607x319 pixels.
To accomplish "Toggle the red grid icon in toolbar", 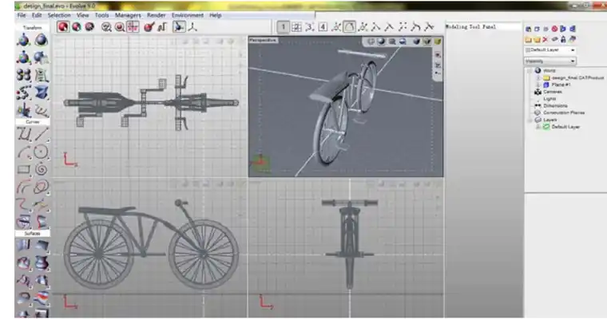I will coord(133,26).
